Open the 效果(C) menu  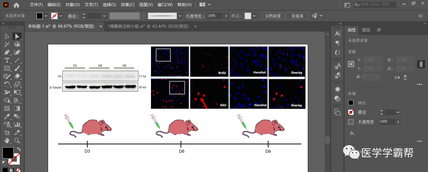pyautogui.click(x=128, y=5)
